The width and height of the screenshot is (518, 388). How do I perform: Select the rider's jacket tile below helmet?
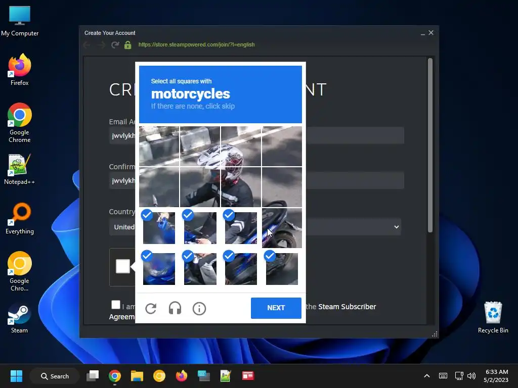(241, 187)
